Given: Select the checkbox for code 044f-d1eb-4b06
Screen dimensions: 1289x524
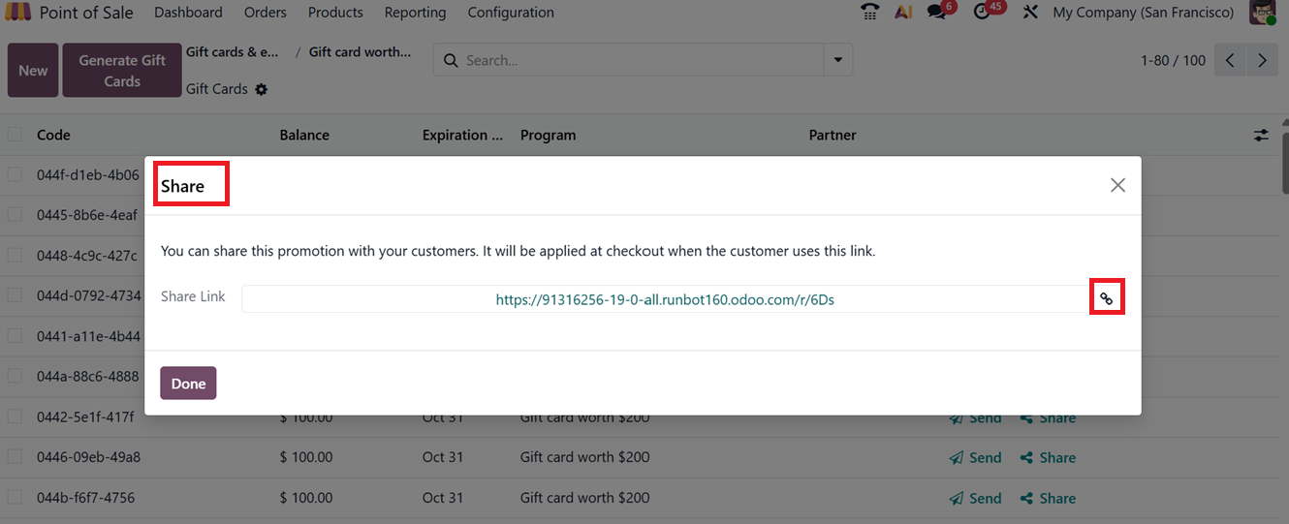Looking at the screenshot, I should 15,174.
